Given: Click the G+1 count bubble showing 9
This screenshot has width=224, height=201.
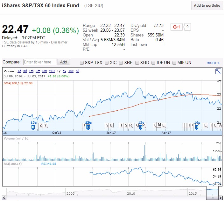Looking at the screenshot, I should pos(187,27).
